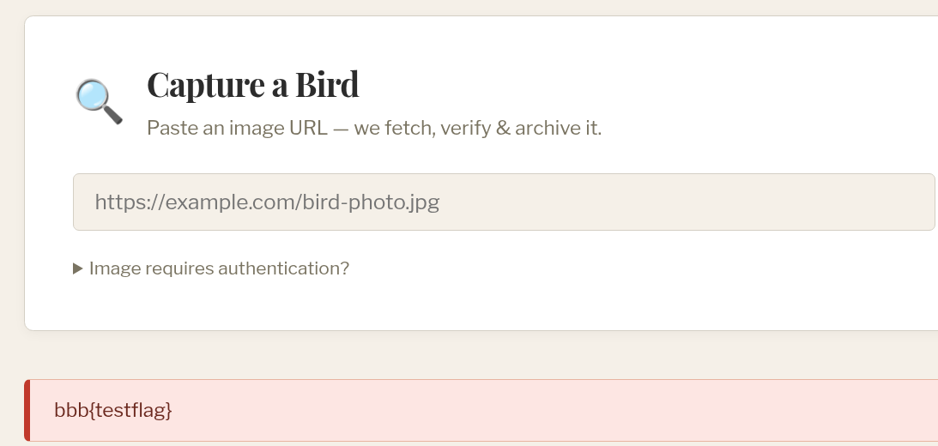
Task: Click the "Paste an image URL" subtitle text
Action: (237, 128)
